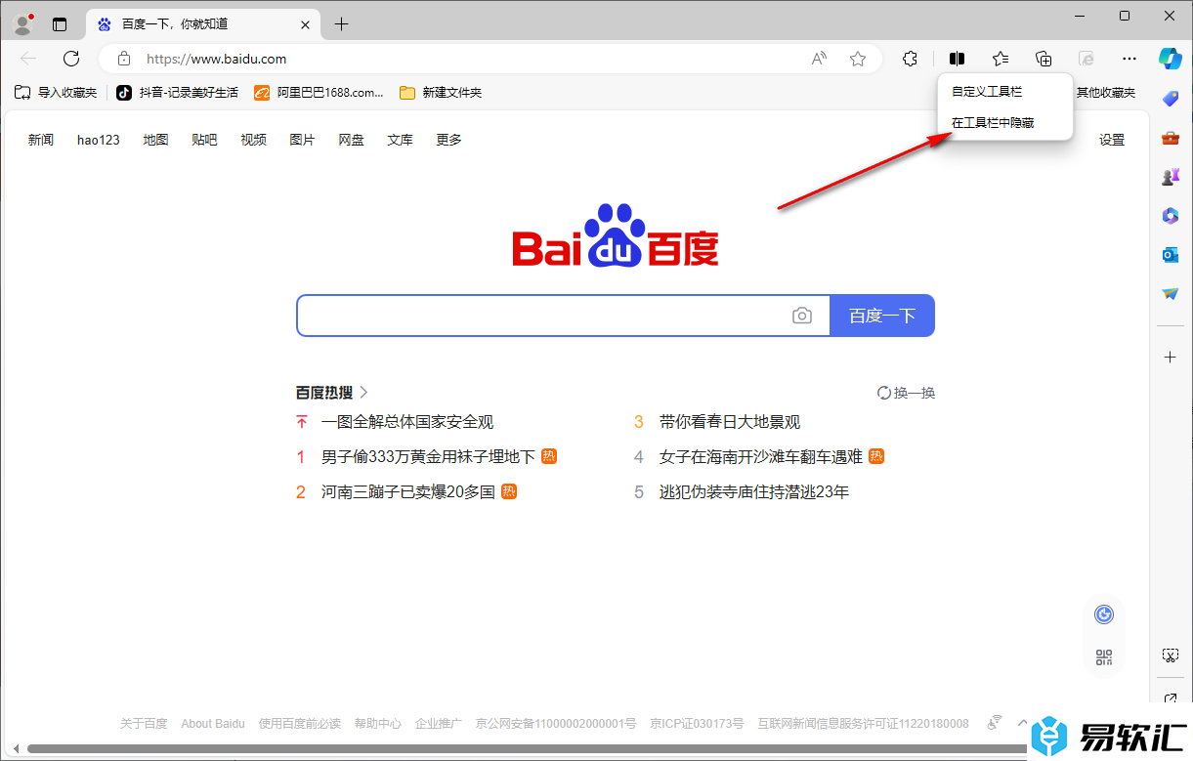Expand the 新建文件夹 bookmarks folder

click(x=441, y=93)
